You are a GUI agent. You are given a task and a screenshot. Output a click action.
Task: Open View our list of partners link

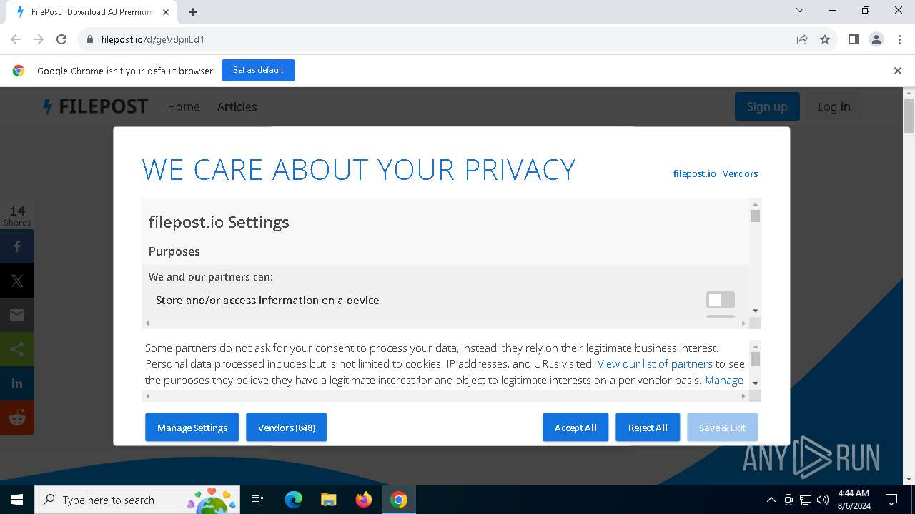click(655, 363)
